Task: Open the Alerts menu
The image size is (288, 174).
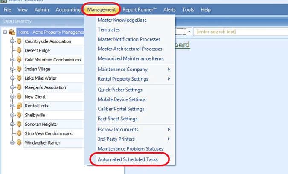Action: [169, 9]
